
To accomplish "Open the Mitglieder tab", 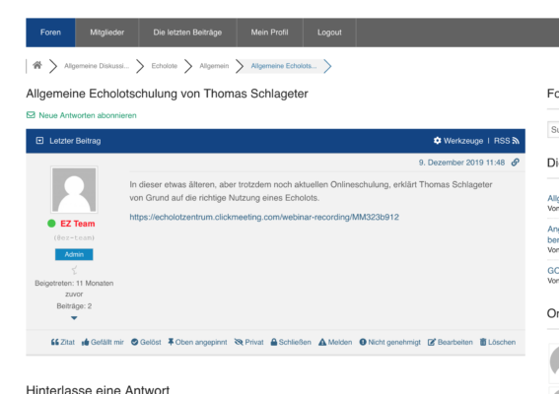I will (106, 33).
